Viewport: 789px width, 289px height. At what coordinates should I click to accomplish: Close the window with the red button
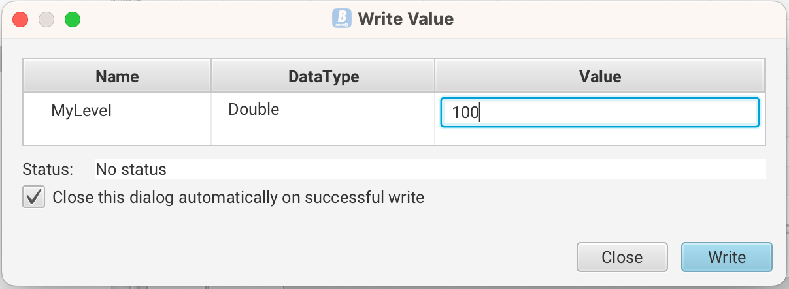(20, 20)
